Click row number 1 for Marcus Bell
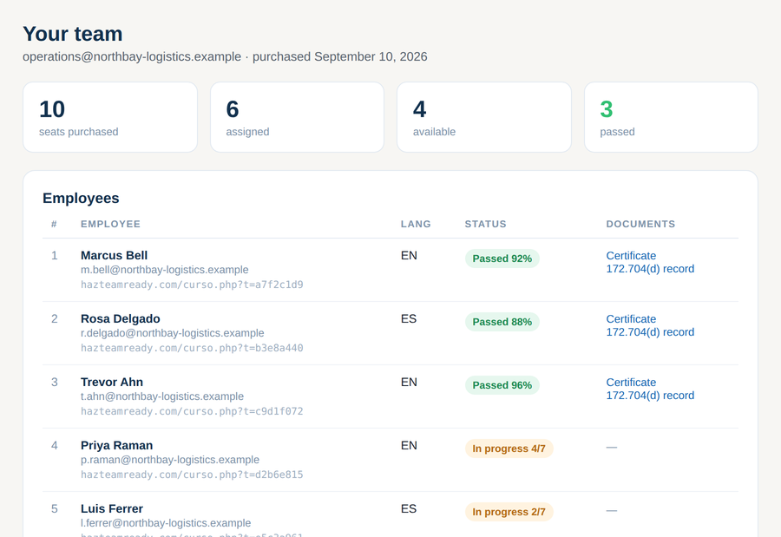 (x=55, y=256)
